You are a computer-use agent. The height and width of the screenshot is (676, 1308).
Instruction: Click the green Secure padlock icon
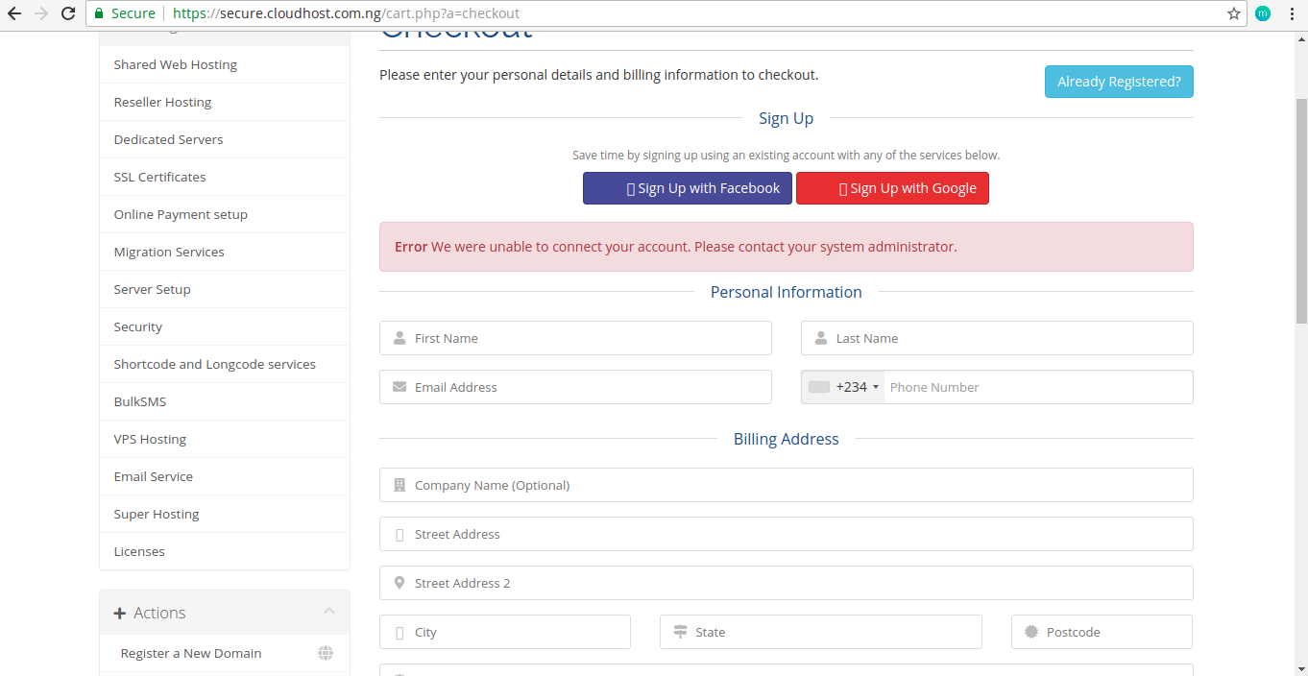pos(98,13)
